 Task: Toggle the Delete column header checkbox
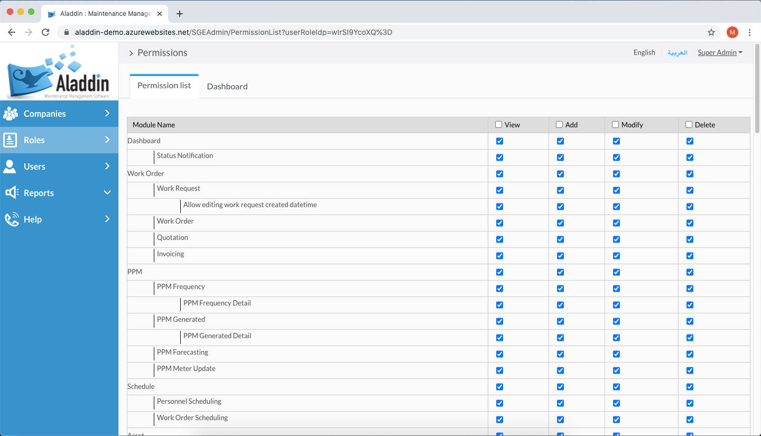click(689, 125)
